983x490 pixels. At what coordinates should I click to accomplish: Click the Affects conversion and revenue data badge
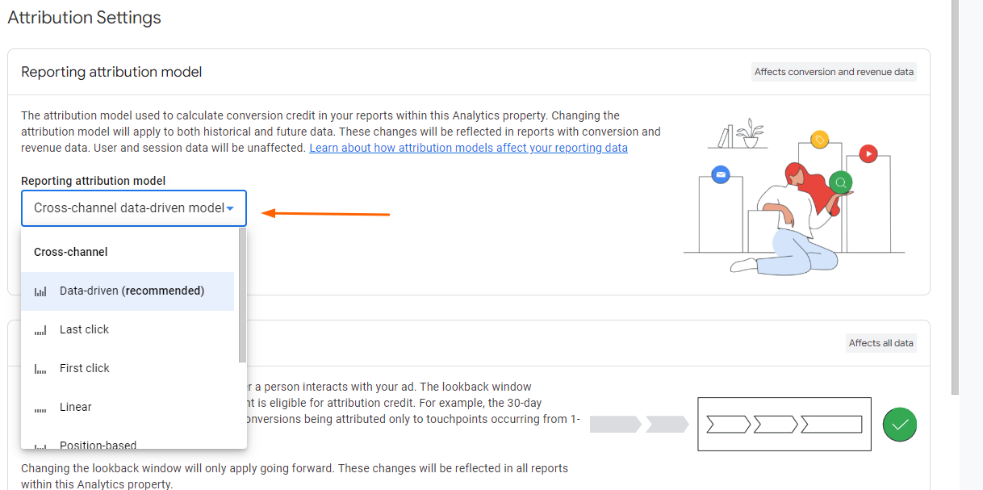[834, 72]
